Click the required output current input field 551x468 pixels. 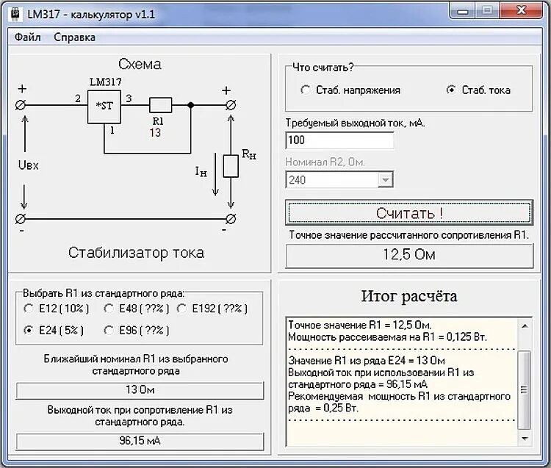(x=339, y=140)
